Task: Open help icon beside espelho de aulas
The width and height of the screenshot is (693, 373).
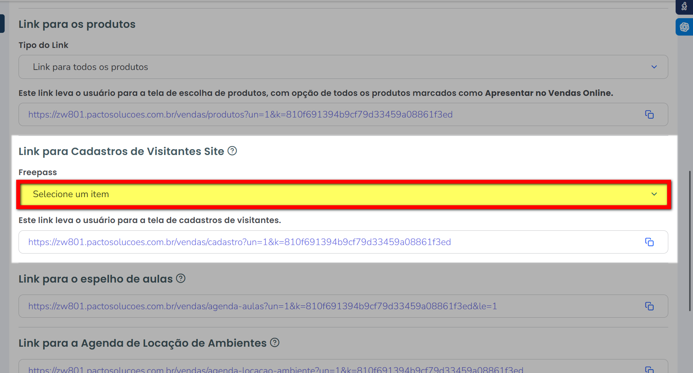Action: point(181,278)
